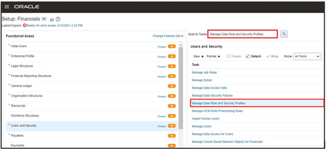Open Manage Data Access Sets task

point(209,88)
